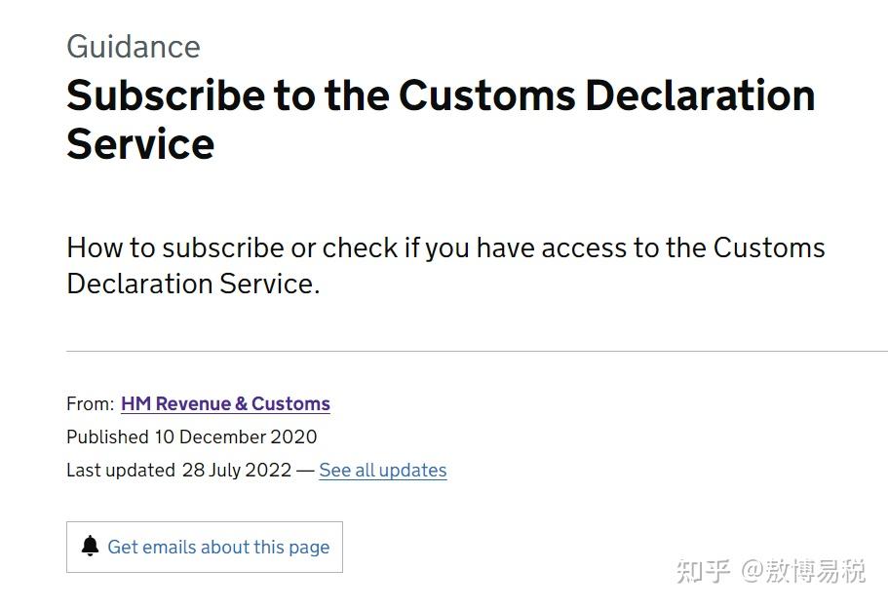Click the @敖博易税 watermark username
This screenshot has width=888, height=607.
pos(802,570)
